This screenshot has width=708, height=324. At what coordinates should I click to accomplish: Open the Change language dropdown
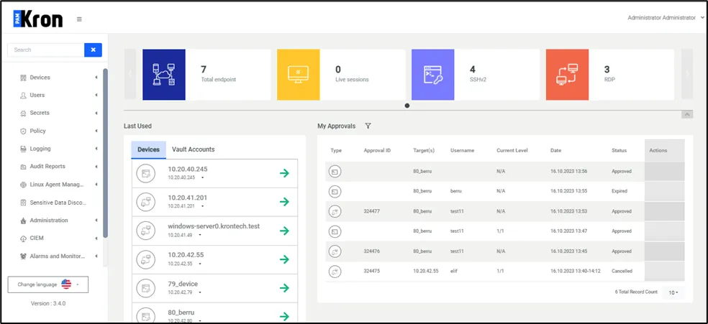pyautogui.click(x=48, y=284)
